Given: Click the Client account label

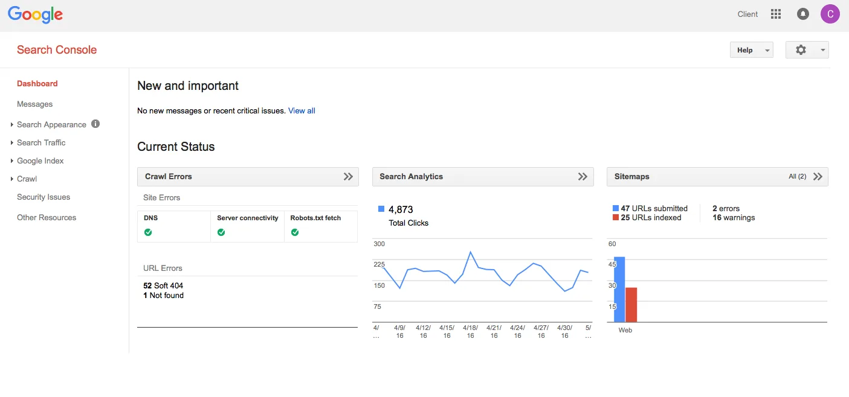Looking at the screenshot, I should click(x=747, y=14).
